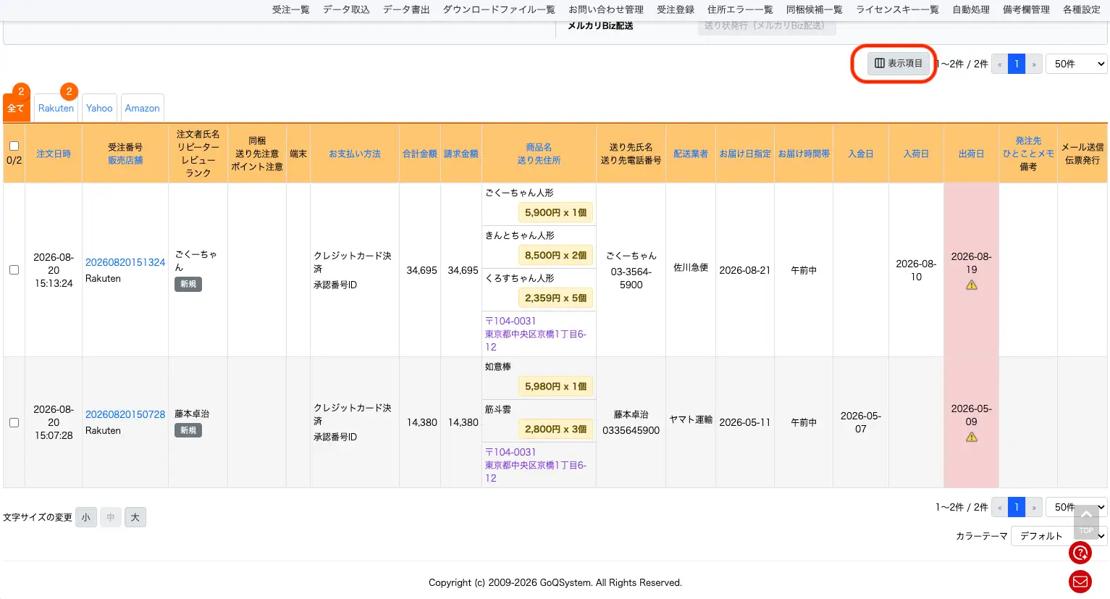Open データ取込 in the top menu

click(346, 9)
